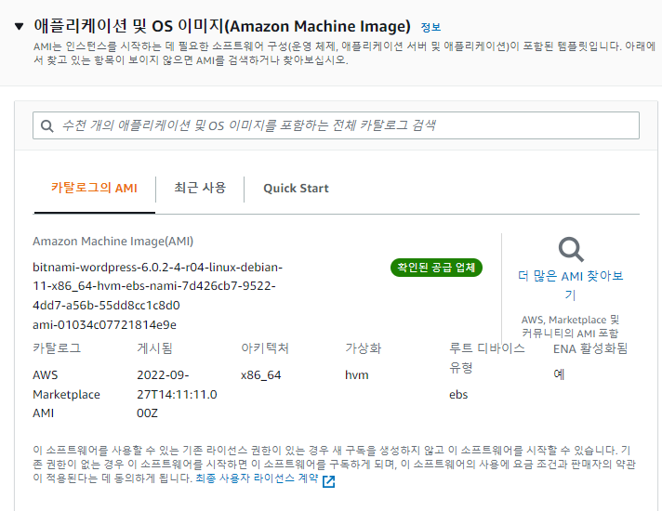Click the ENA 활성화됨 label
The height and width of the screenshot is (511, 662).
coord(590,348)
